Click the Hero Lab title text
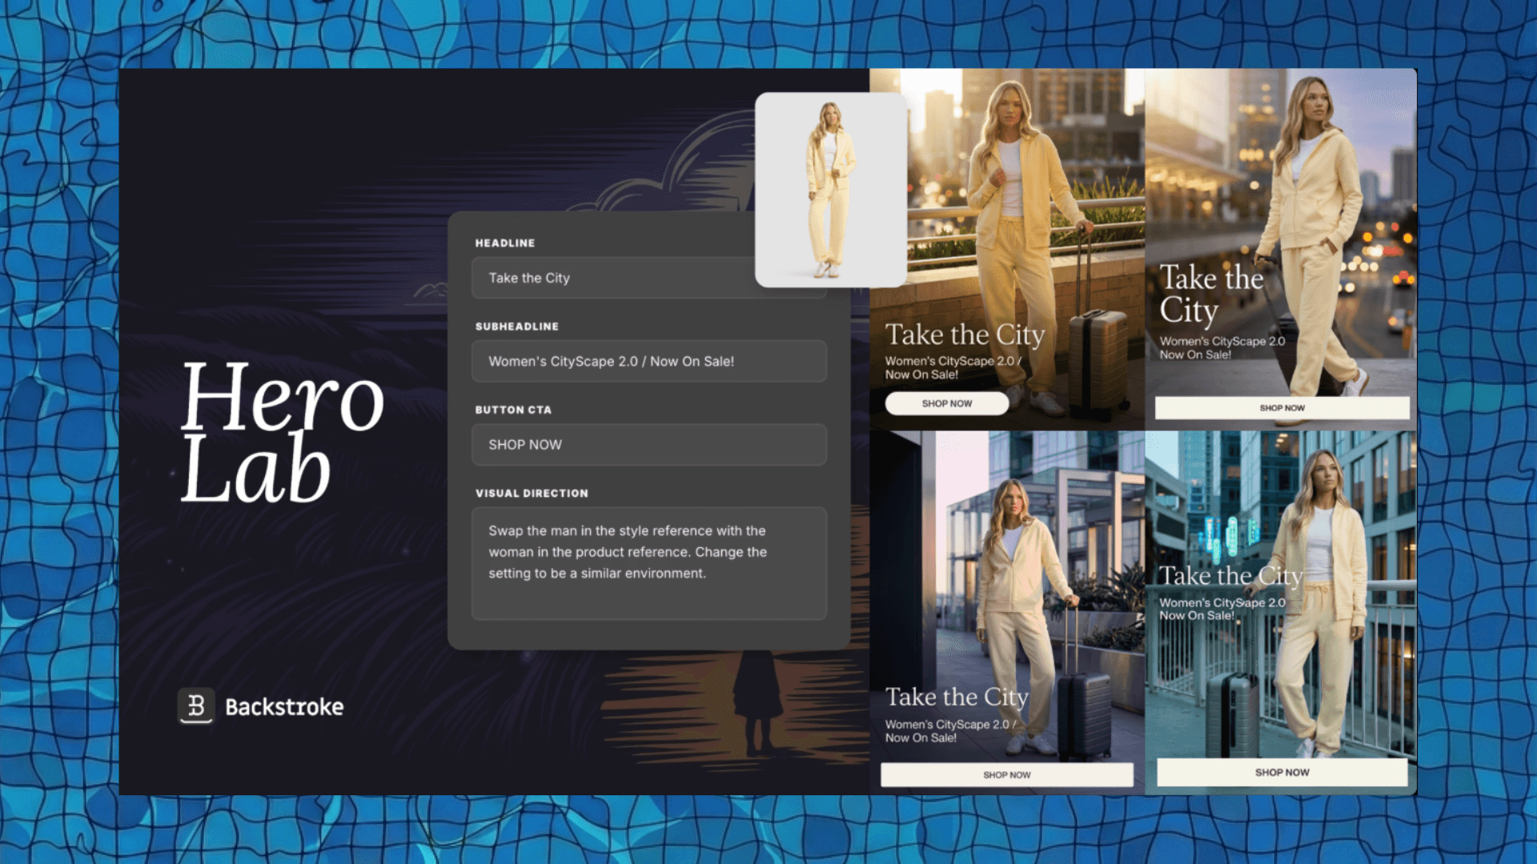 click(x=282, y=432)
